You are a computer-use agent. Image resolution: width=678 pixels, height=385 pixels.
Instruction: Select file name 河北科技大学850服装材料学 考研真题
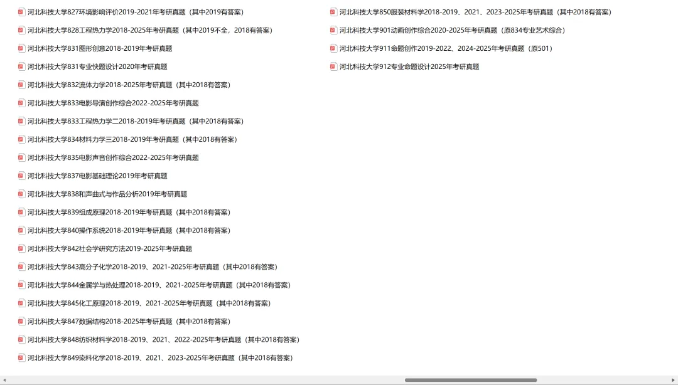click(475, 12)
